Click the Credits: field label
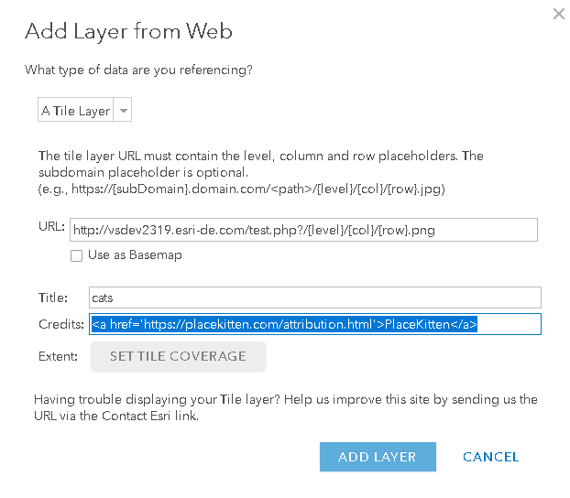This screenshot has height=498, width=570. (x=60, y=324)
